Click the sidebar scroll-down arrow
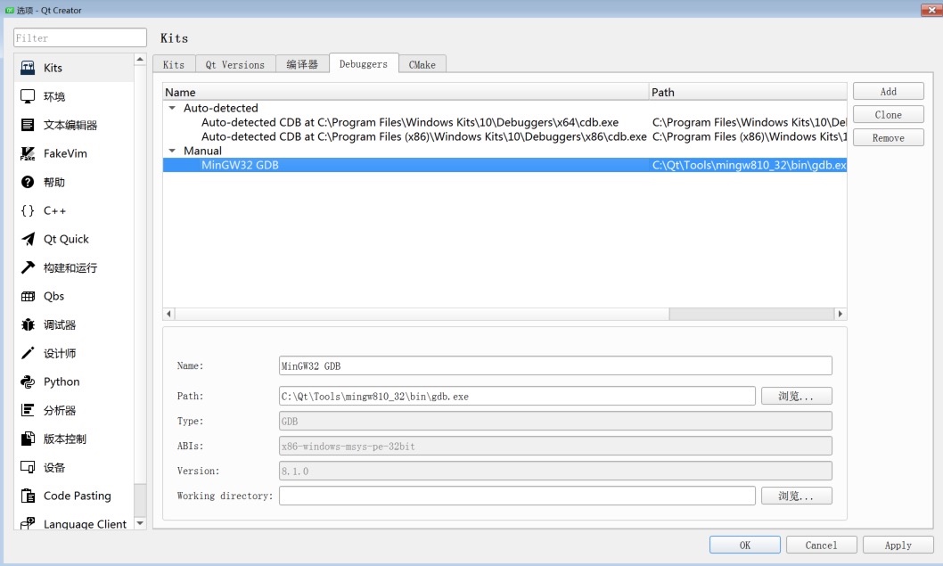Image resolution: width=943 pixels, height=566 pixels. tap(140, 523)
